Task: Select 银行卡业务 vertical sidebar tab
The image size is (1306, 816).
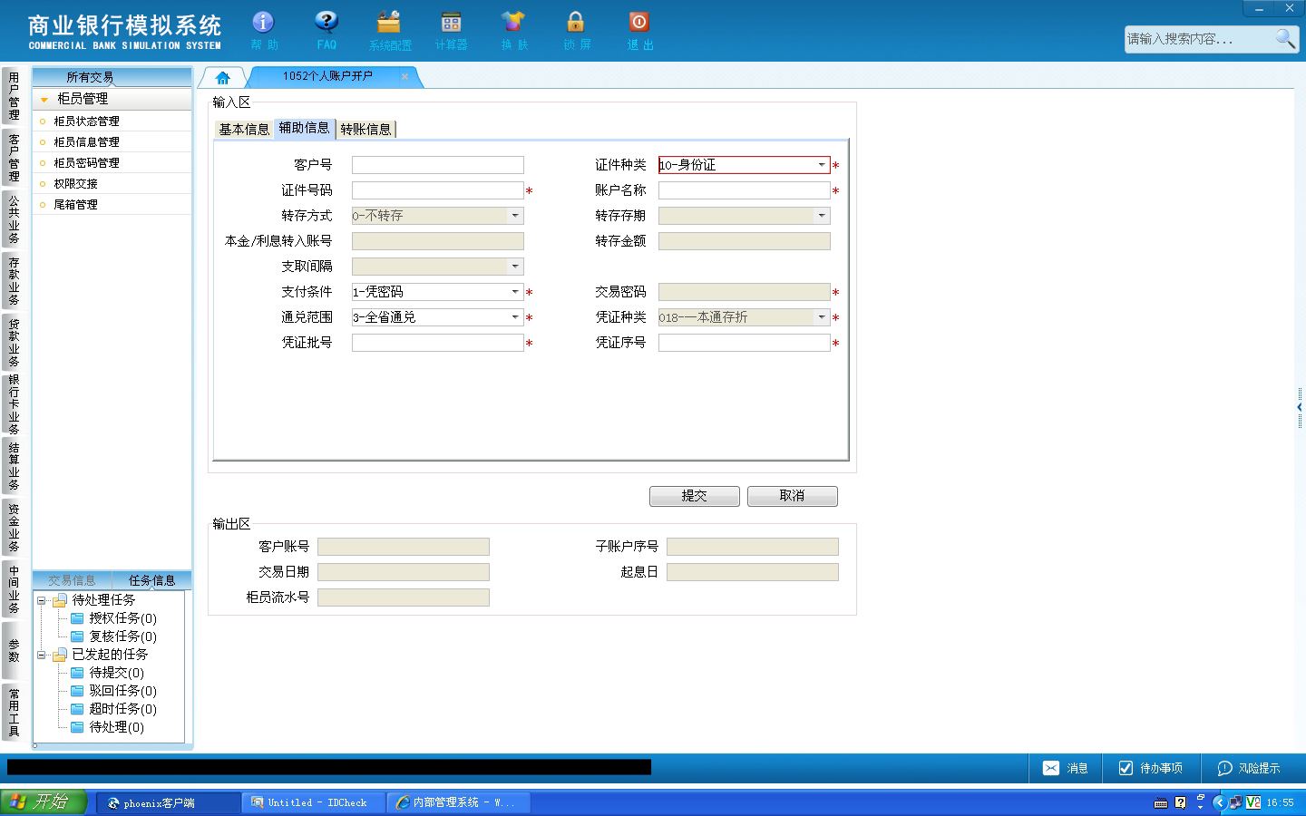Action: 13,404
